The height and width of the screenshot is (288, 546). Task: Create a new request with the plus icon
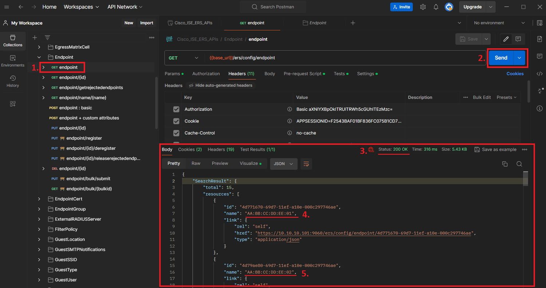click(34, 37)
